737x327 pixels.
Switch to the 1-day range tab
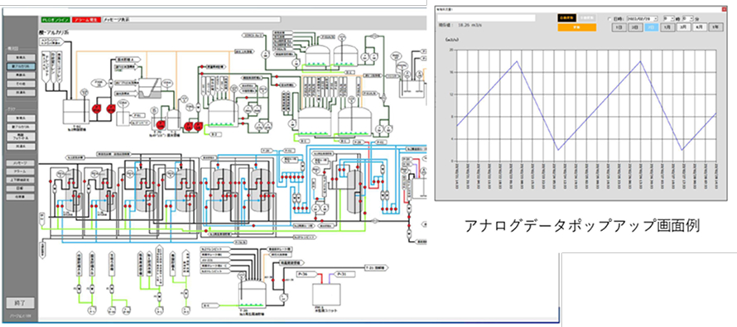pyautogui.click(x=619, y=27)
